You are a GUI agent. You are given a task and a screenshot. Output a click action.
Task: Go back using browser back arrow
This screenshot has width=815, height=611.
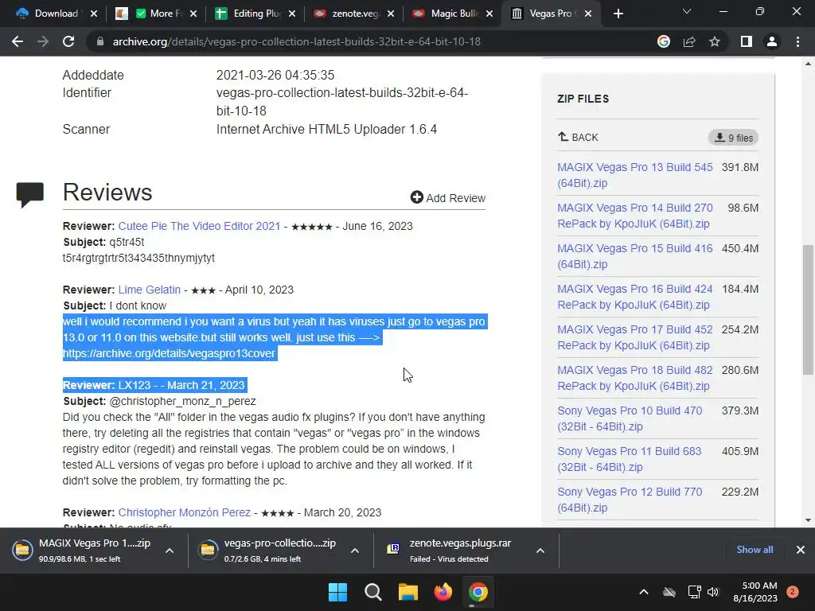(x=18, y=41)
